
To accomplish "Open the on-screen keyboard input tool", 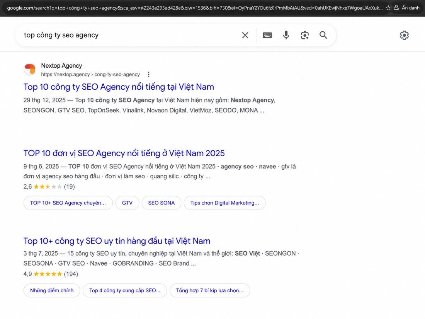I will click(x=267, y=35).
